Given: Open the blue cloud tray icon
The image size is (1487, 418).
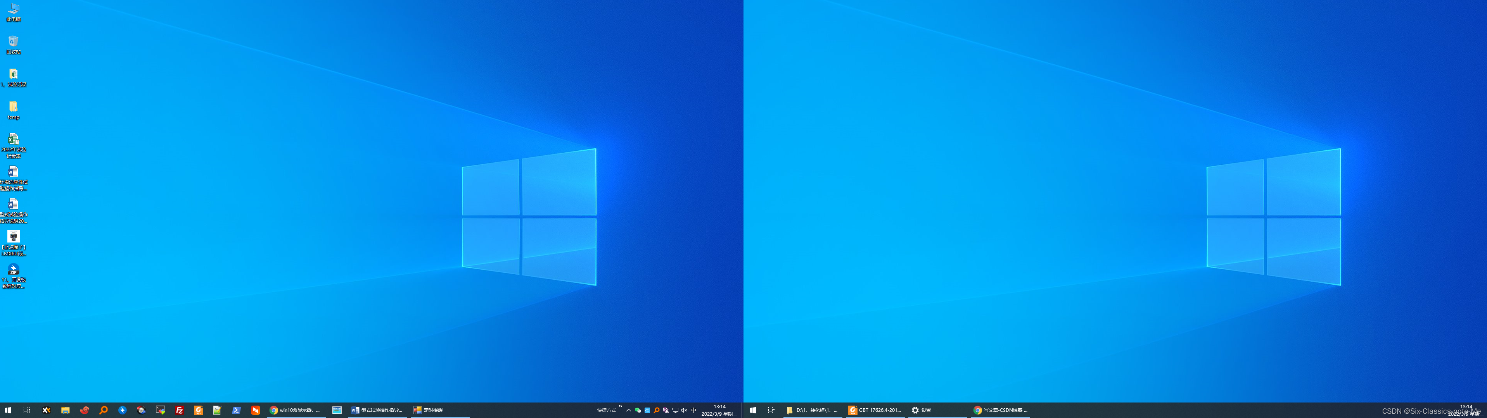Looking at the screenshot, I should 647,410.
